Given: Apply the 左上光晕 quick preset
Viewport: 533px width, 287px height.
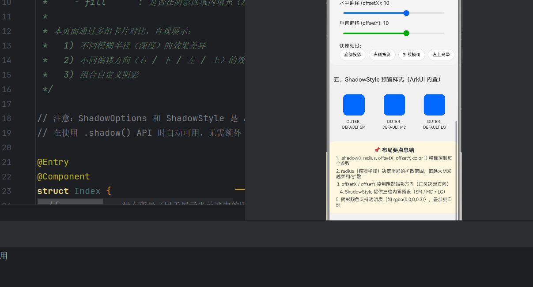Looking at the screenshot, I should coord(441,55).
